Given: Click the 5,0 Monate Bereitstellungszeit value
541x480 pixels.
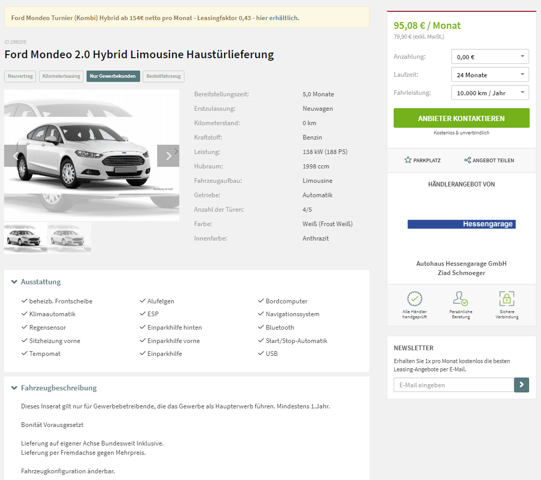Looking at the screenshot, I should click(x=318, y=94).
